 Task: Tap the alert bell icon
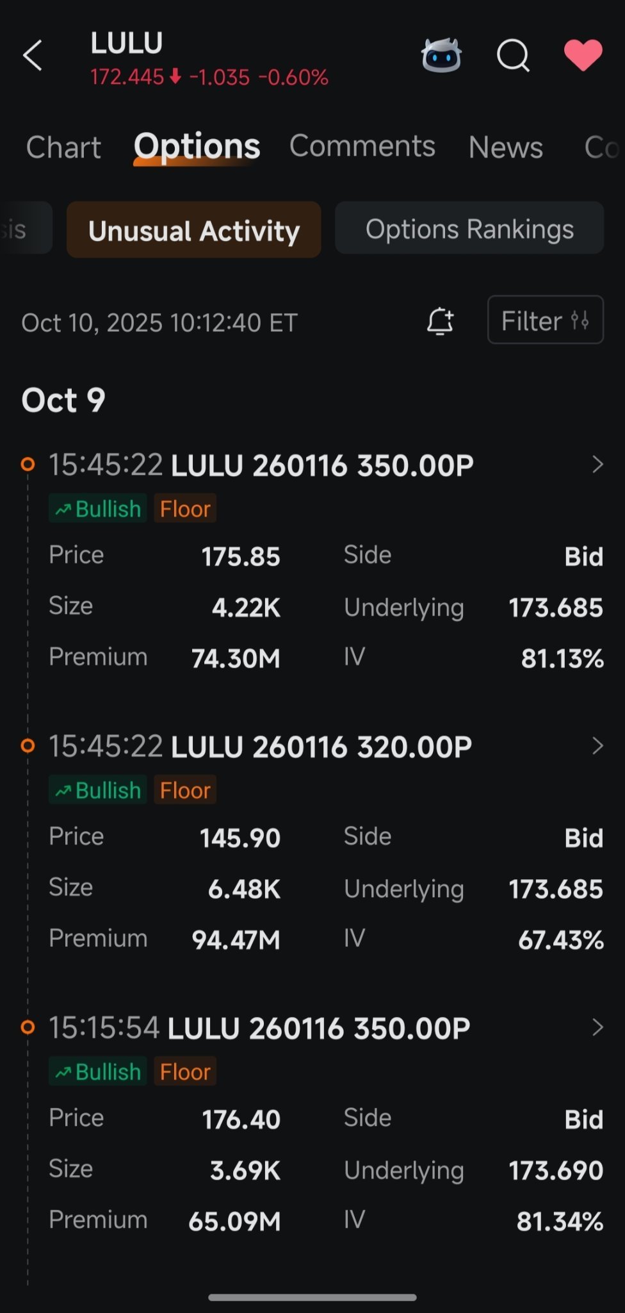pyautogui.click(x=440, y=321)
